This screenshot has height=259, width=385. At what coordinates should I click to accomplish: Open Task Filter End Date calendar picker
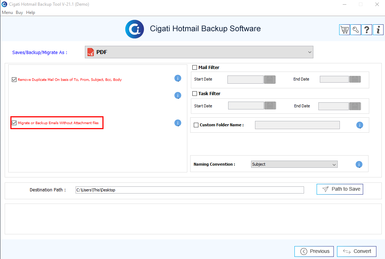[355, 106]
